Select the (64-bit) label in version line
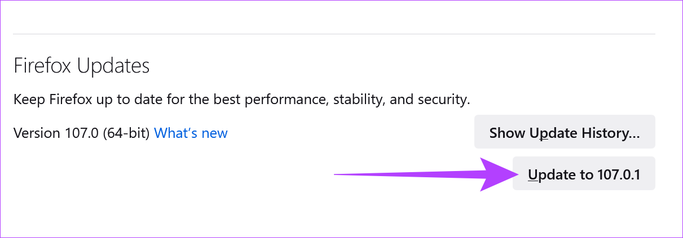Image resolution: width=683 pixels, height=238 pixels. coord(126,133)
